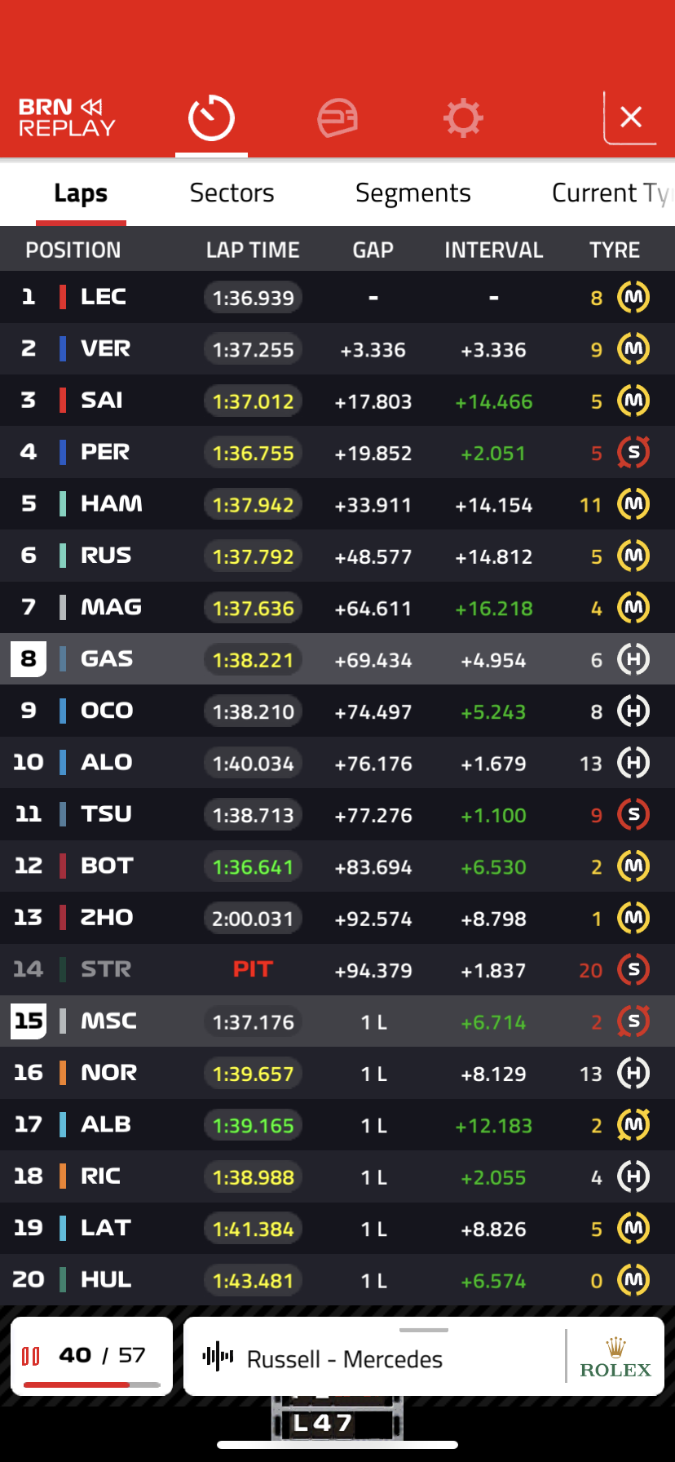Close the timing screen with X
Screen dimensions: 675x1462
click(630, 117)
